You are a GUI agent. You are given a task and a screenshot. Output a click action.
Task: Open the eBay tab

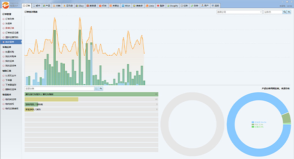[x=80, y=6]
